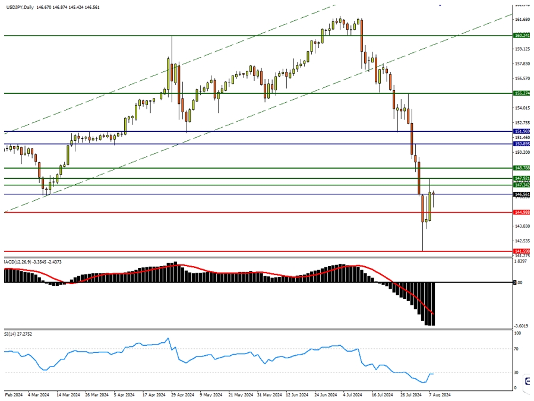Select the red 144.988 support price label
This screenshot has height=401, width=534.
click(x=522, y=212)
